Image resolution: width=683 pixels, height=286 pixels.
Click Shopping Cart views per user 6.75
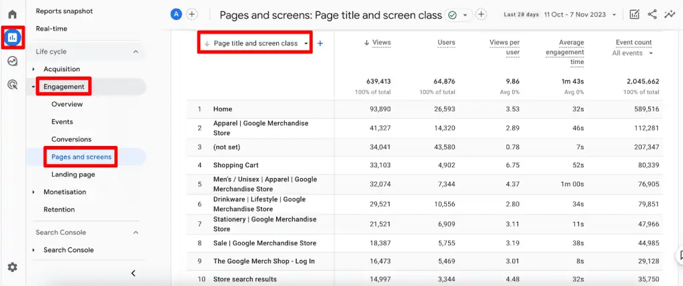point(513,165)
